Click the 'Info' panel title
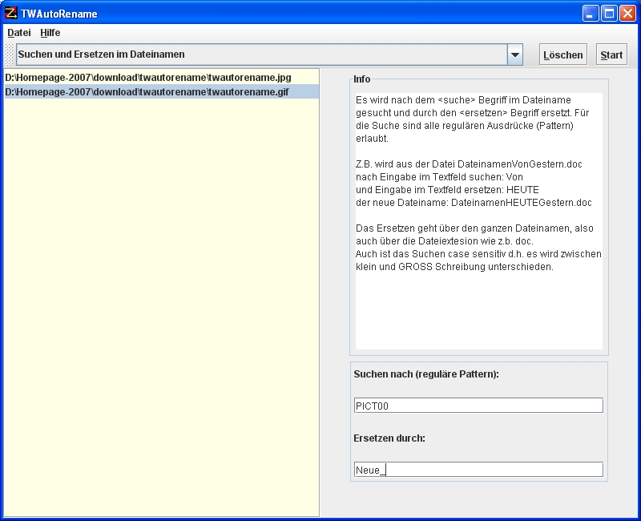 [x=362, y=79]
